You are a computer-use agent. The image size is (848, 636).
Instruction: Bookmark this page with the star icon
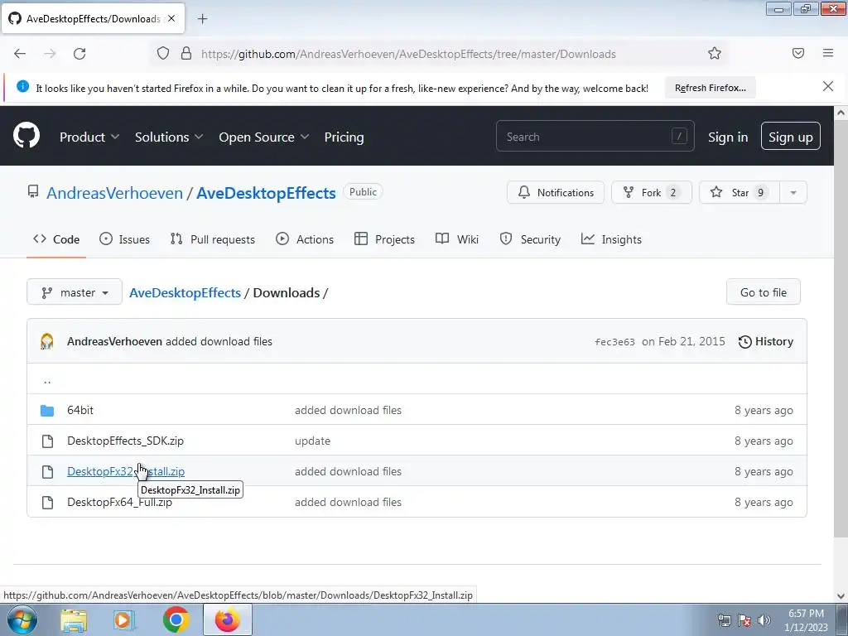715,54
